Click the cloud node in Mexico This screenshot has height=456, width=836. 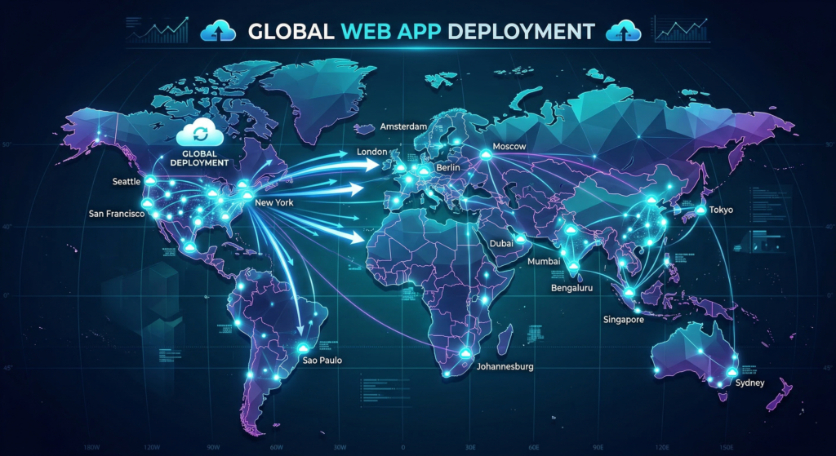coord(189,246)
